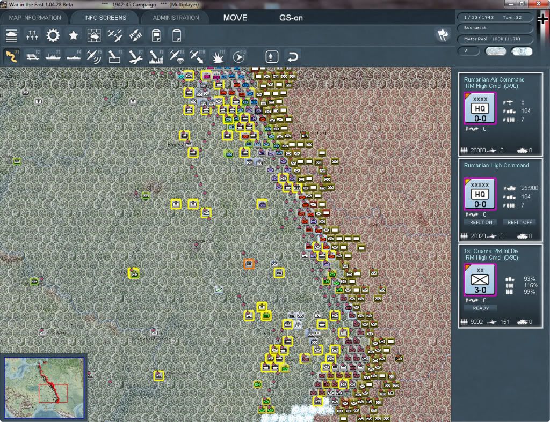550x422 pixels.
Task: Open the Order of Battle screen icon
Action: (12, 35)
